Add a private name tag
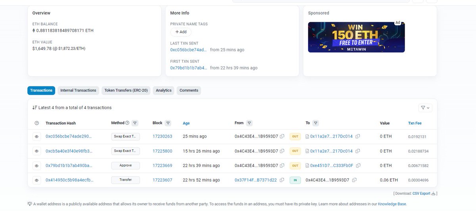 pyautogui.click(x=181, y=32)
